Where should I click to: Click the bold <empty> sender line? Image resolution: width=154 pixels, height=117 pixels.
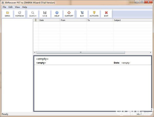tap(41, 63)
